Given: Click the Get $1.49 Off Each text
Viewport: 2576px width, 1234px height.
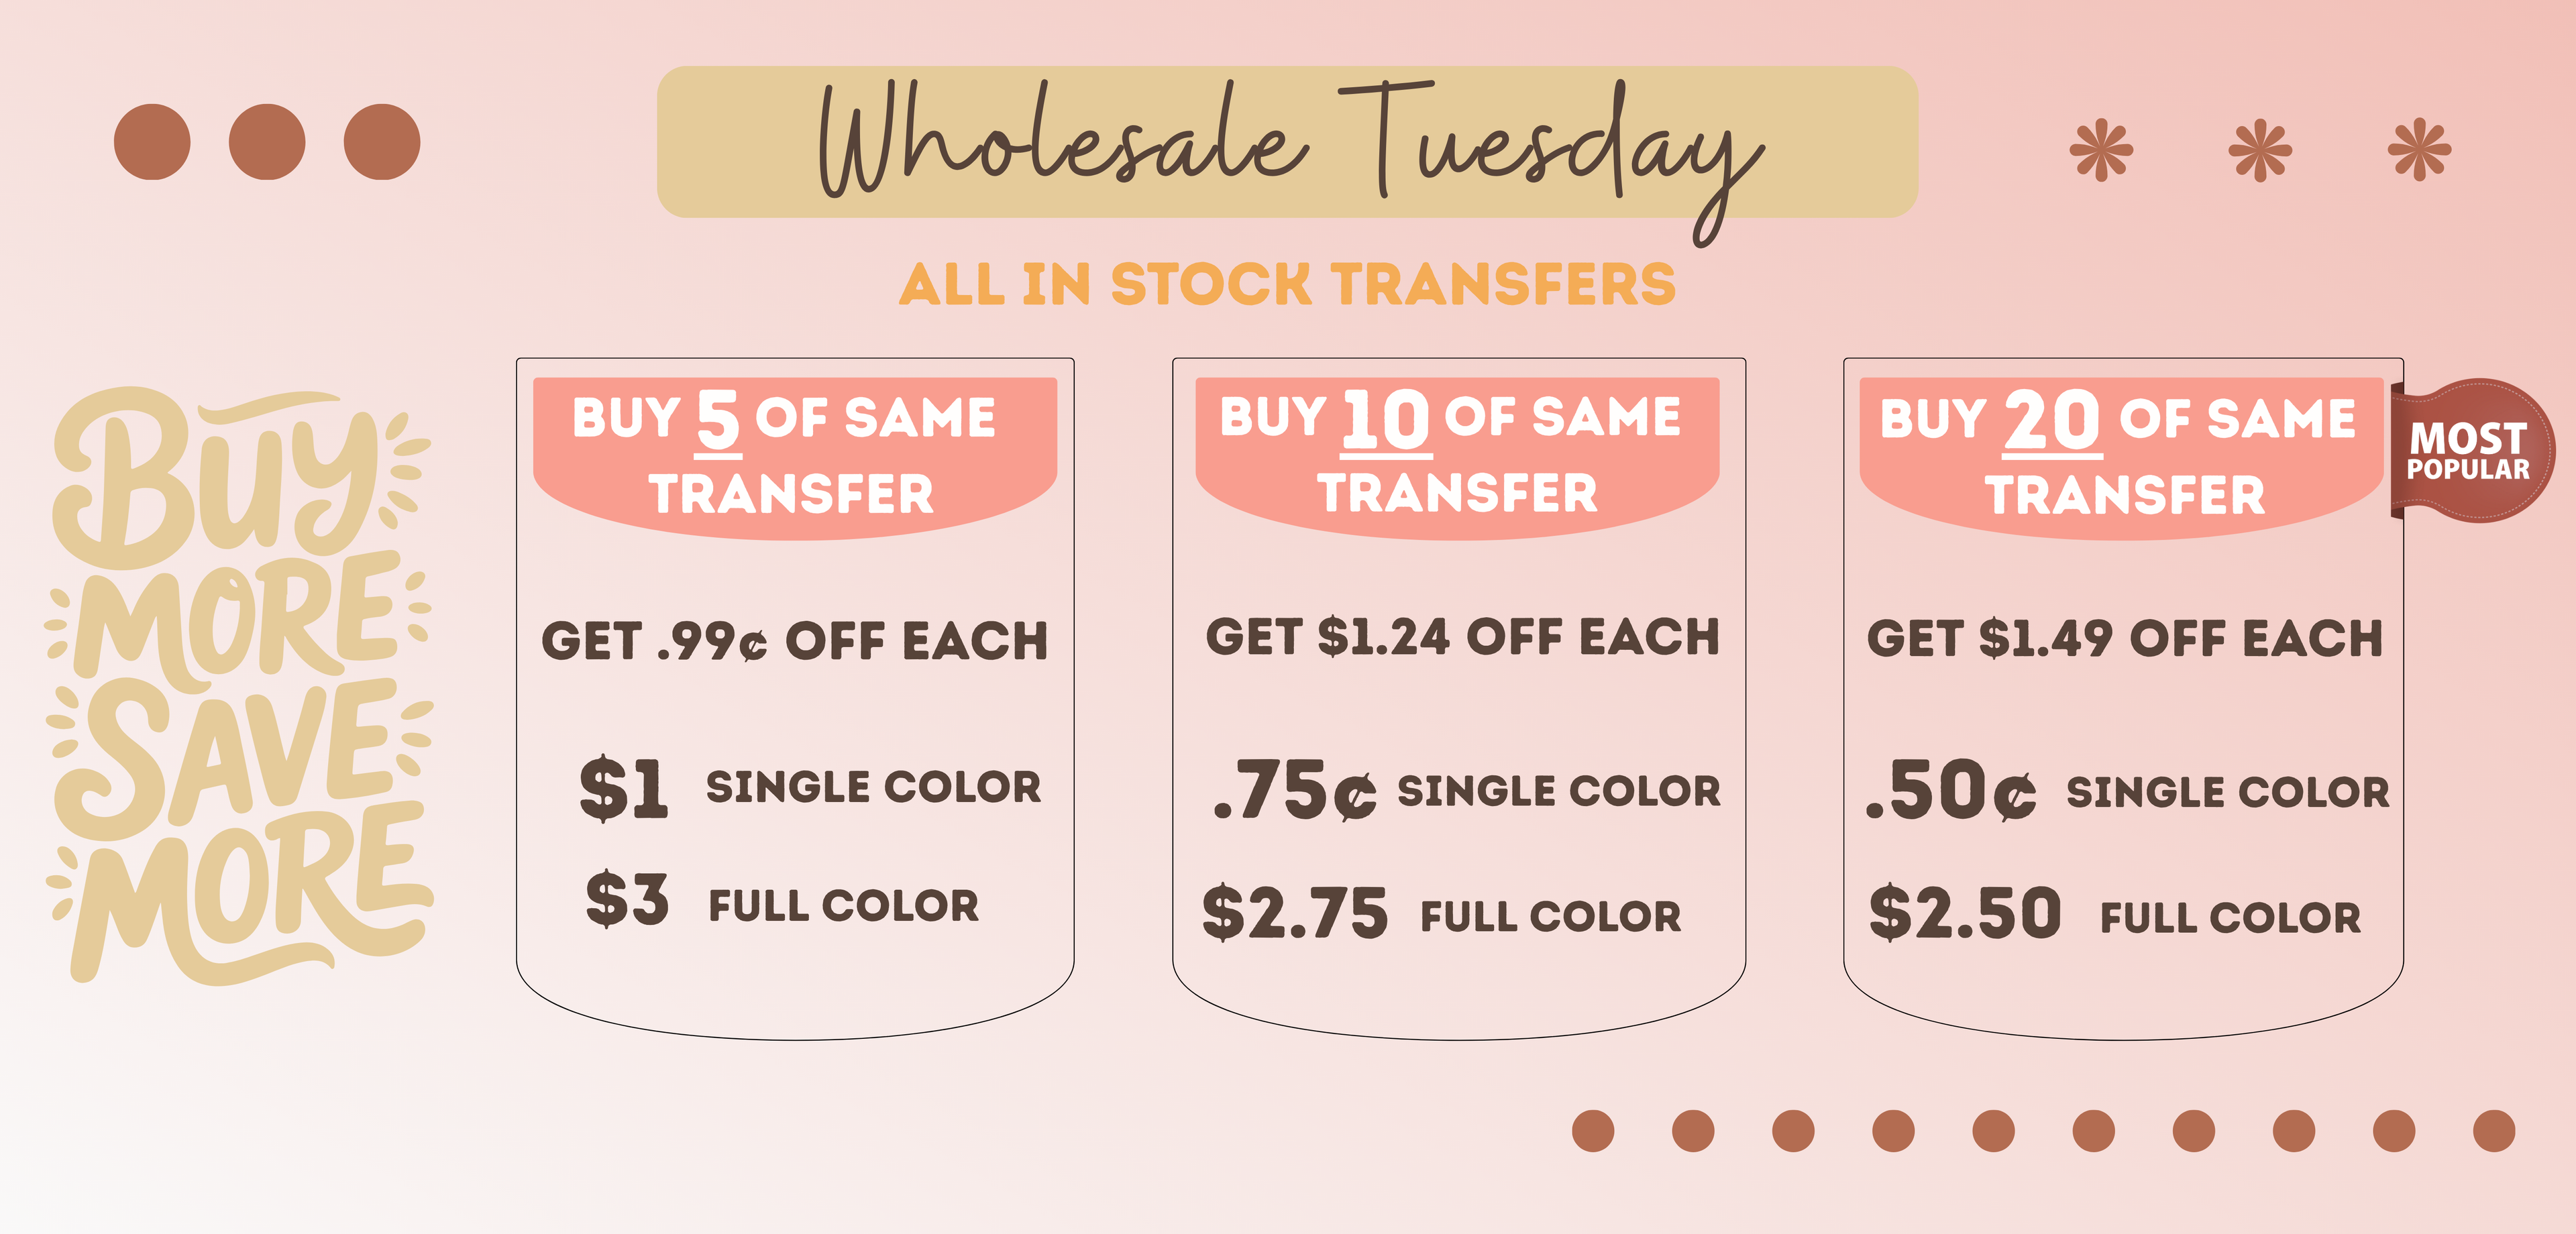Looking at the screenshot, I should tap(2124, 639).
